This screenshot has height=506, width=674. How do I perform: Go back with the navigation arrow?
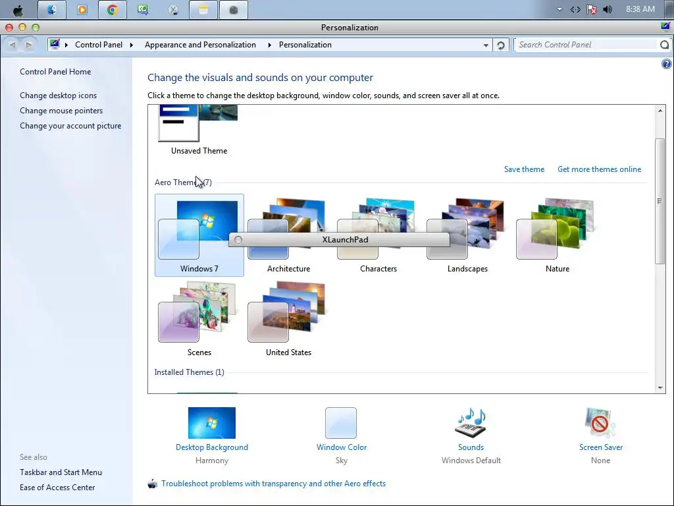click(x=12, y=45)
